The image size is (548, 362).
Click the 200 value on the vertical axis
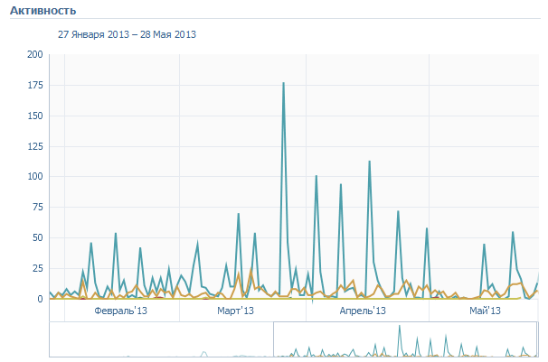[x=35, y=55]
